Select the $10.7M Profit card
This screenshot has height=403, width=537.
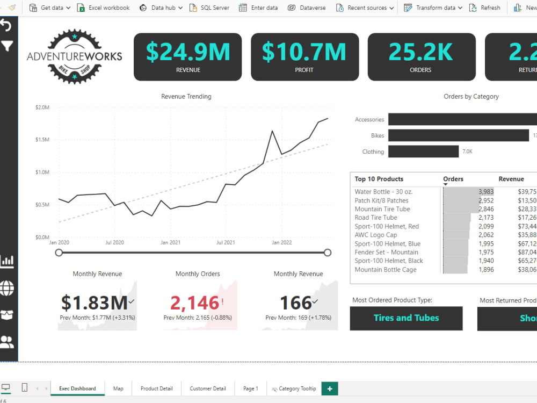[x=305, y=57]
